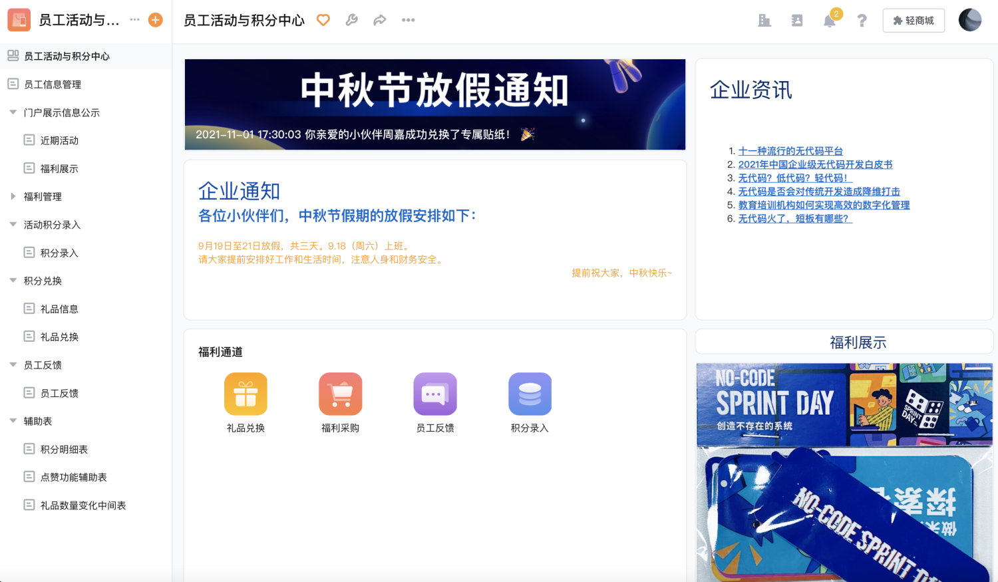Collapse the 辅助表 group
The image size is (998, 582).
point(13,420)
